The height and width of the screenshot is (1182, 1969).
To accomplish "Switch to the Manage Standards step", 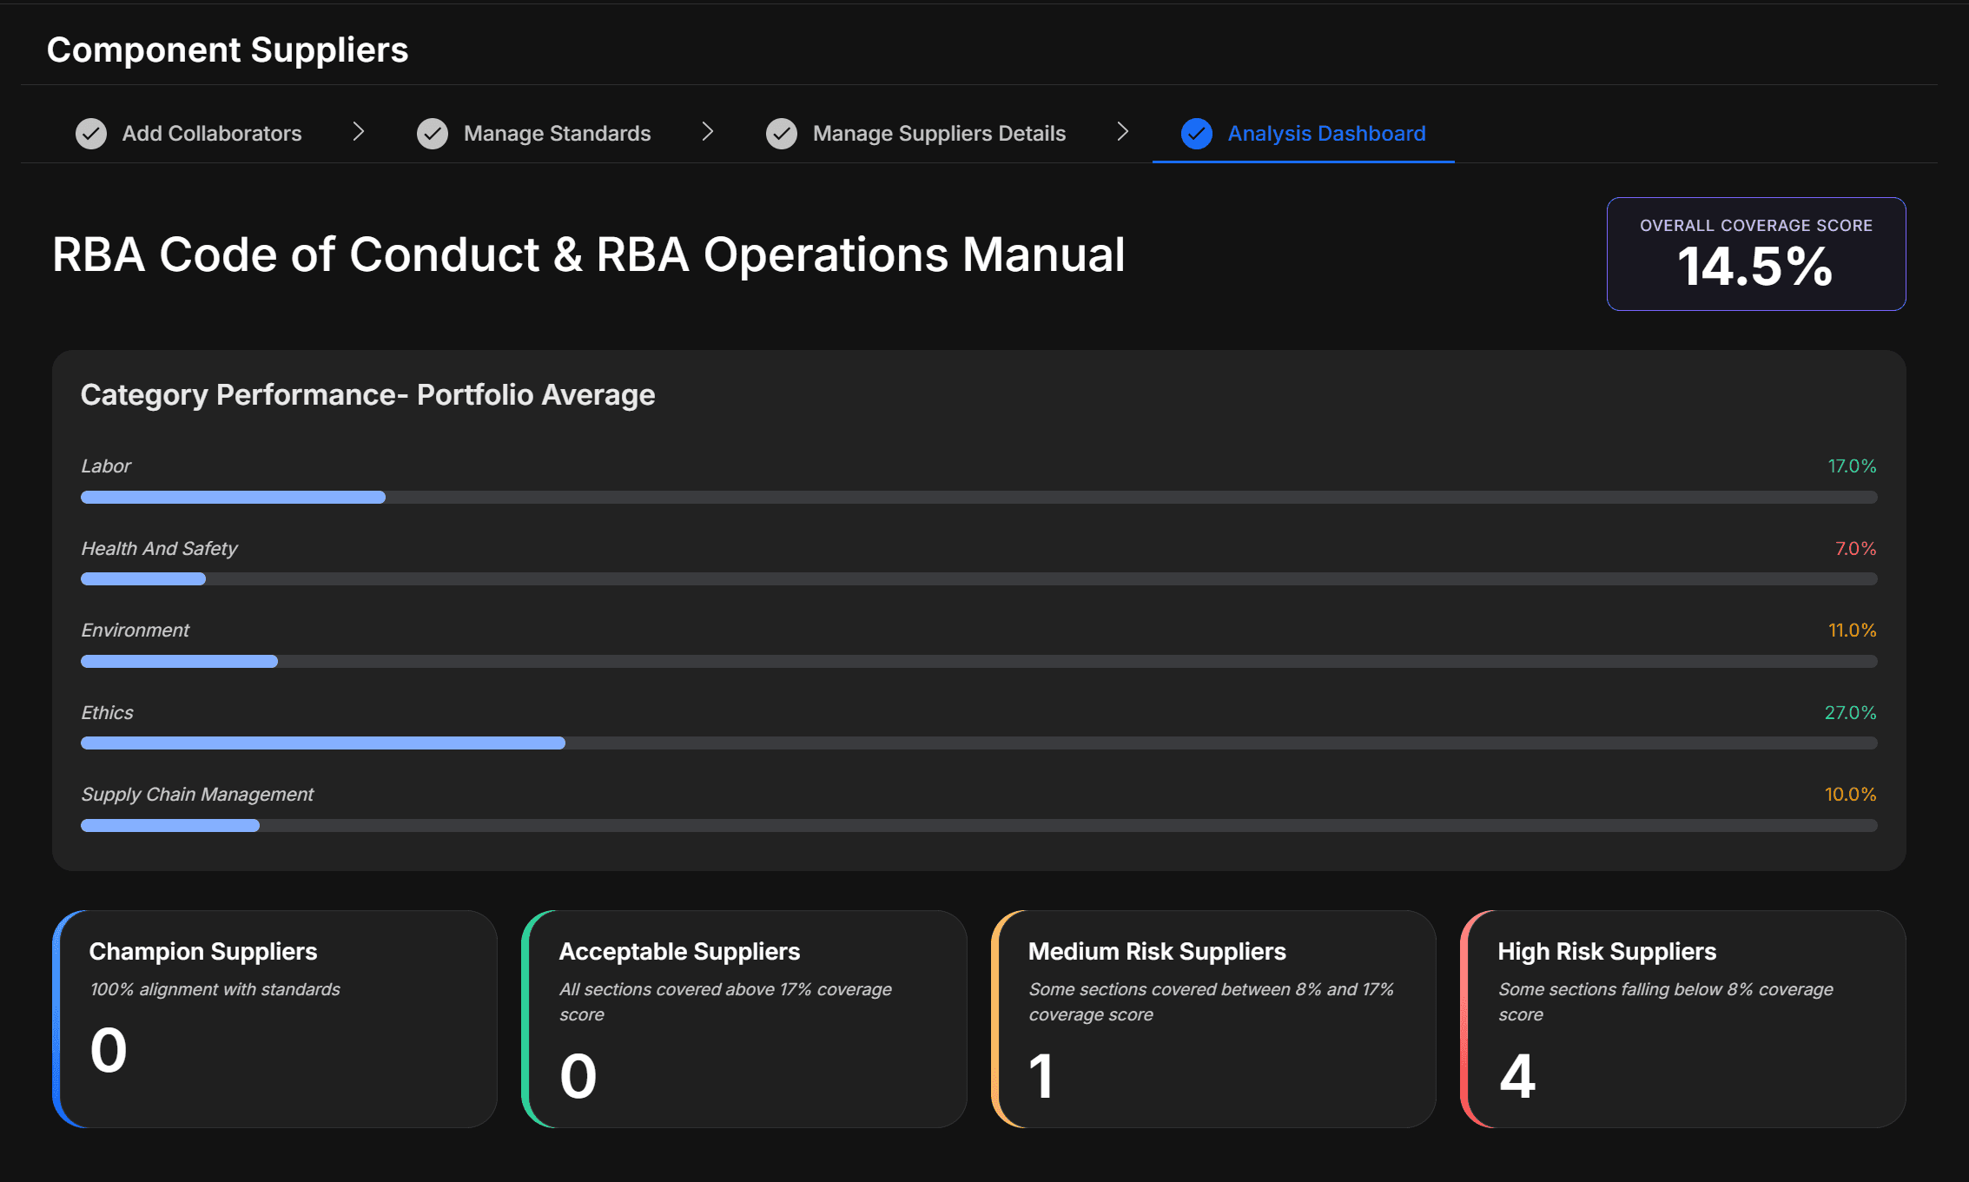I will (557, 133).
